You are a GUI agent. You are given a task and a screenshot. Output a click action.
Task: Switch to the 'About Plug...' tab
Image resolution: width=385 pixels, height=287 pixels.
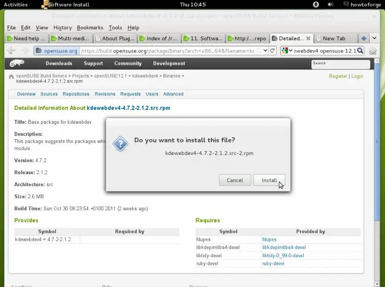tap(115, 38)
